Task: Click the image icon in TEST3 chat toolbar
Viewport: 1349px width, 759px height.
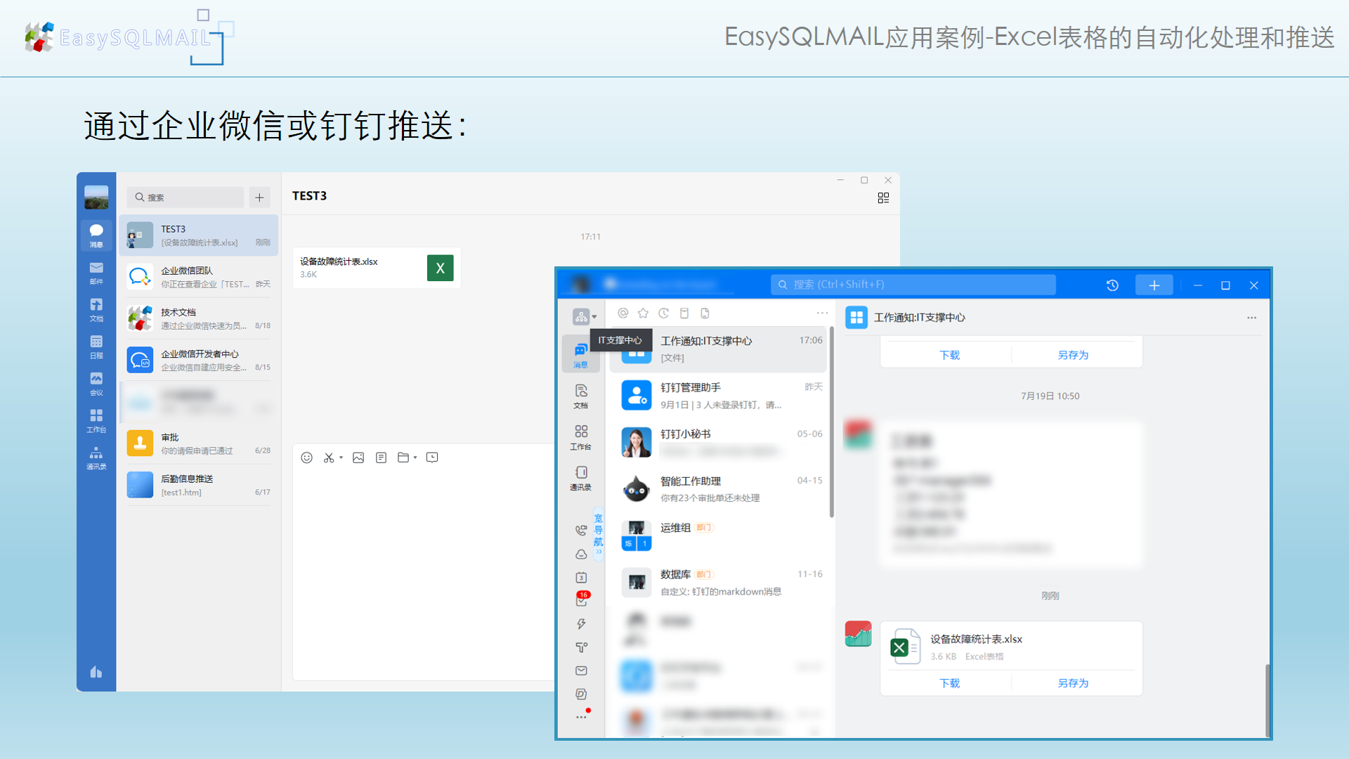Action: (358, 458)
